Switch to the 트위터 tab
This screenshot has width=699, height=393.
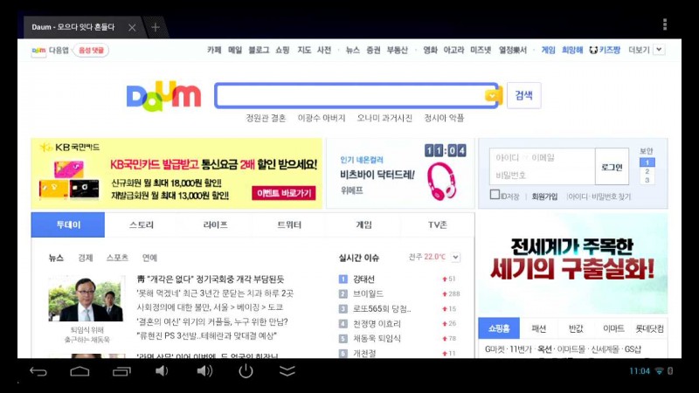click(x=289, y=225)
